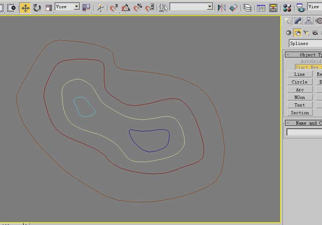Screen dimensions: 322x225
Task: Click the Section spline button
Action: [299, 113]
